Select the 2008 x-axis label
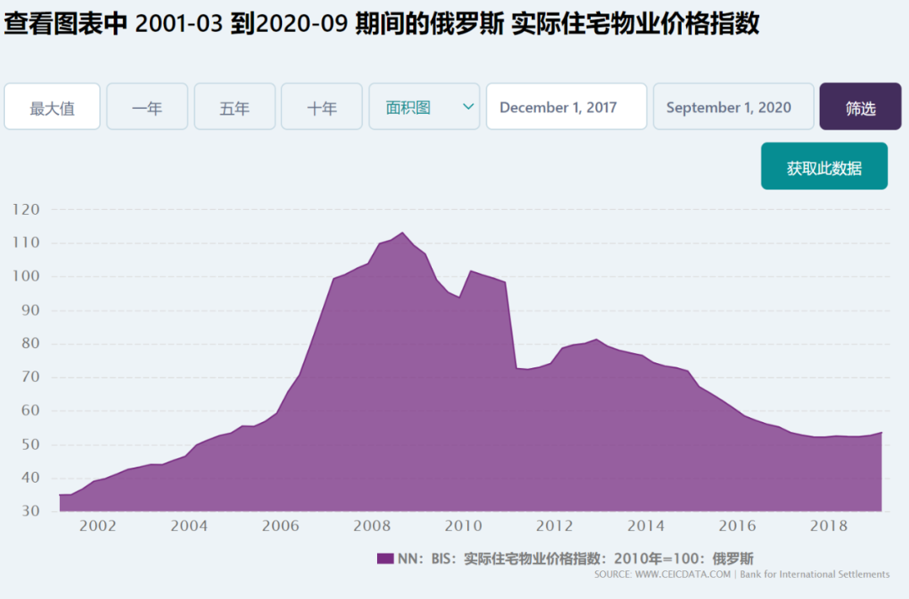This screenshot has height=599, width=909. 372,526
